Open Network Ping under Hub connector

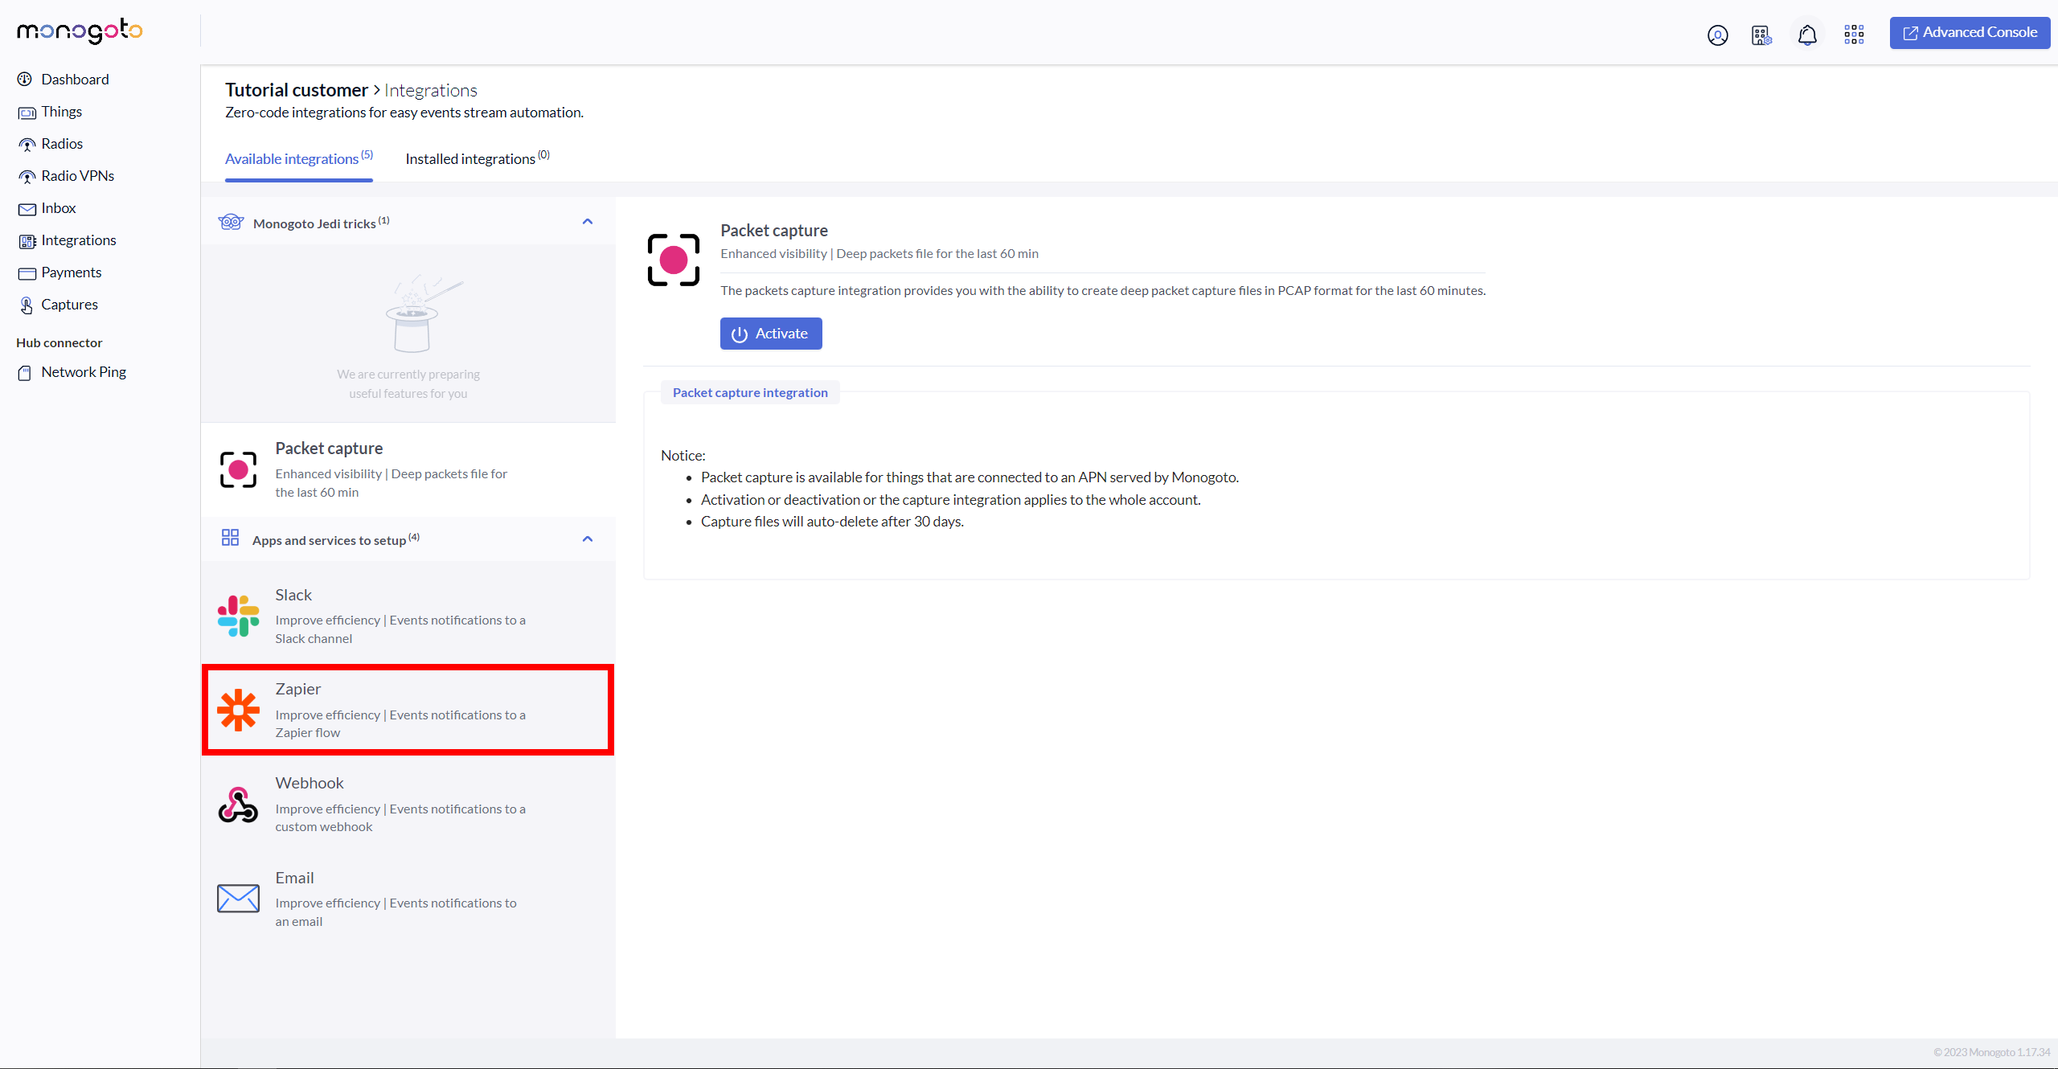click(x=84, y=372)
